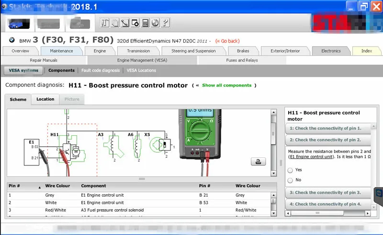This screenshot has height=235, width=383.
Task: Select pin row 2 White wire
Action: point(139,203)
